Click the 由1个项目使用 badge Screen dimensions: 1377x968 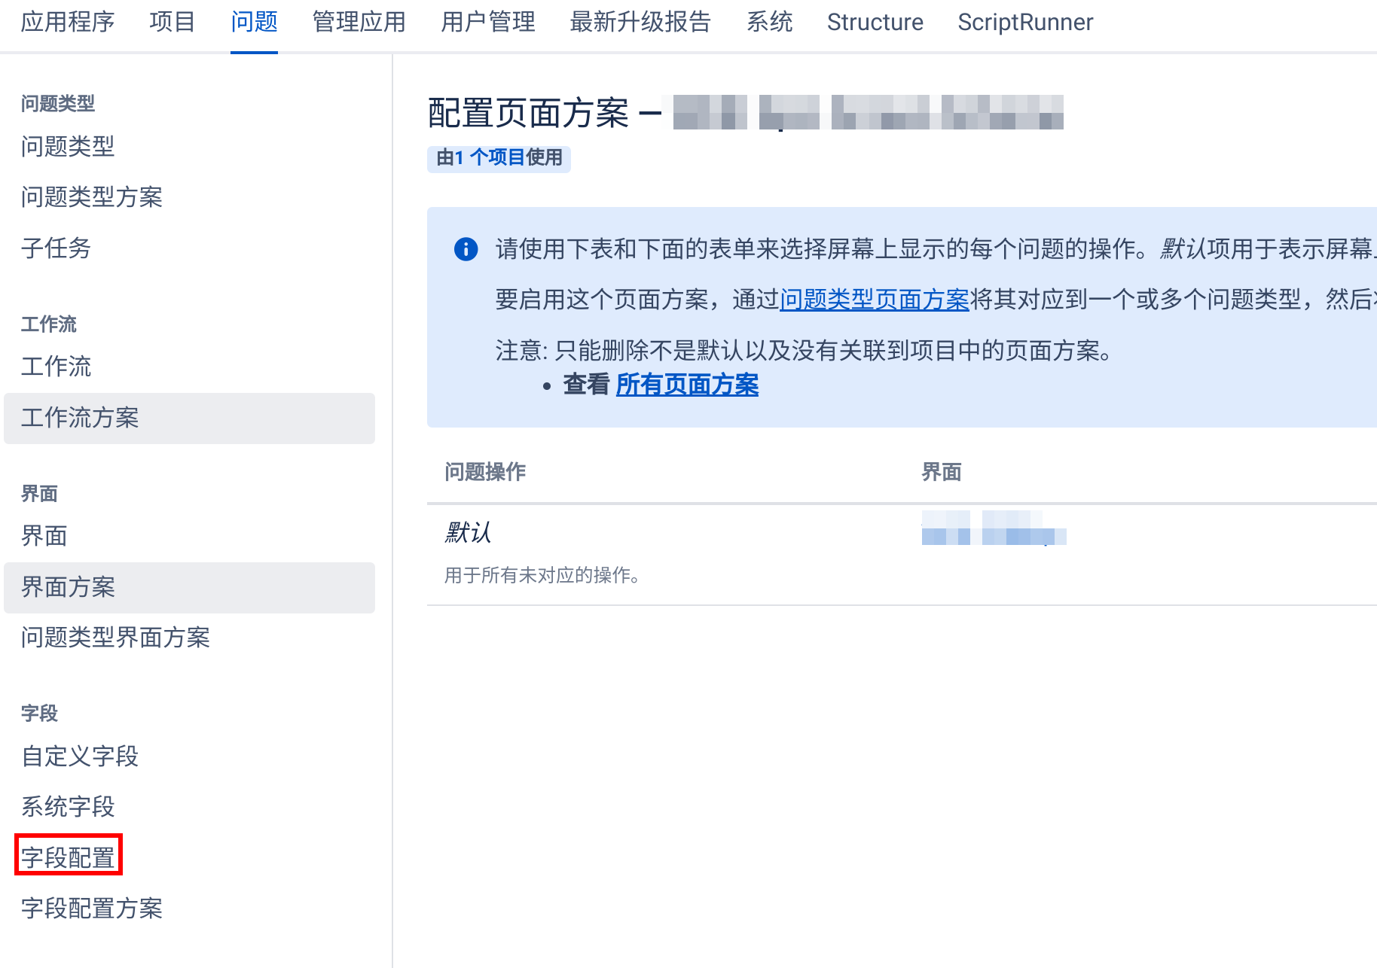[x=499, y=158]
